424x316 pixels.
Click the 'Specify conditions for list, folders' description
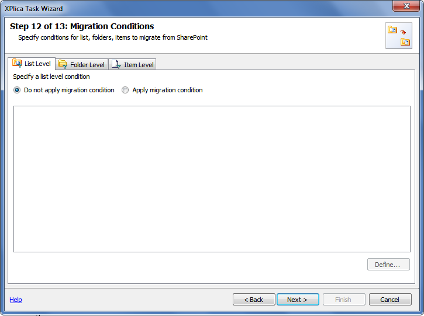(x=113, y=37)
